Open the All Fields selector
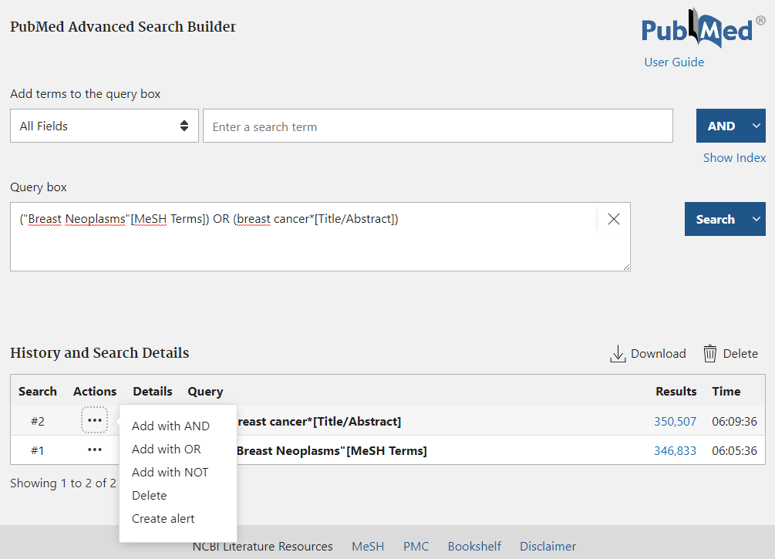 pos(104,126)
